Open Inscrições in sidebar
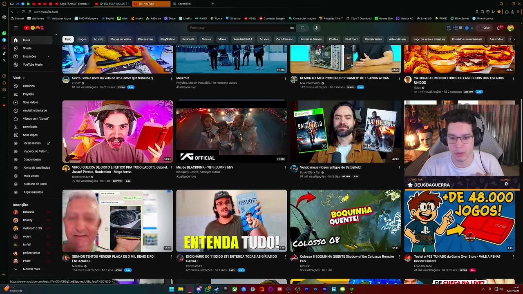This screenshot has height=294, width=523. point(32,56)
